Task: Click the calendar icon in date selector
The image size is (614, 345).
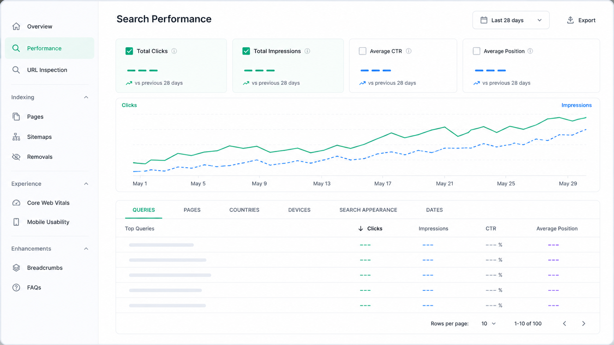Action: click(484, 20)
